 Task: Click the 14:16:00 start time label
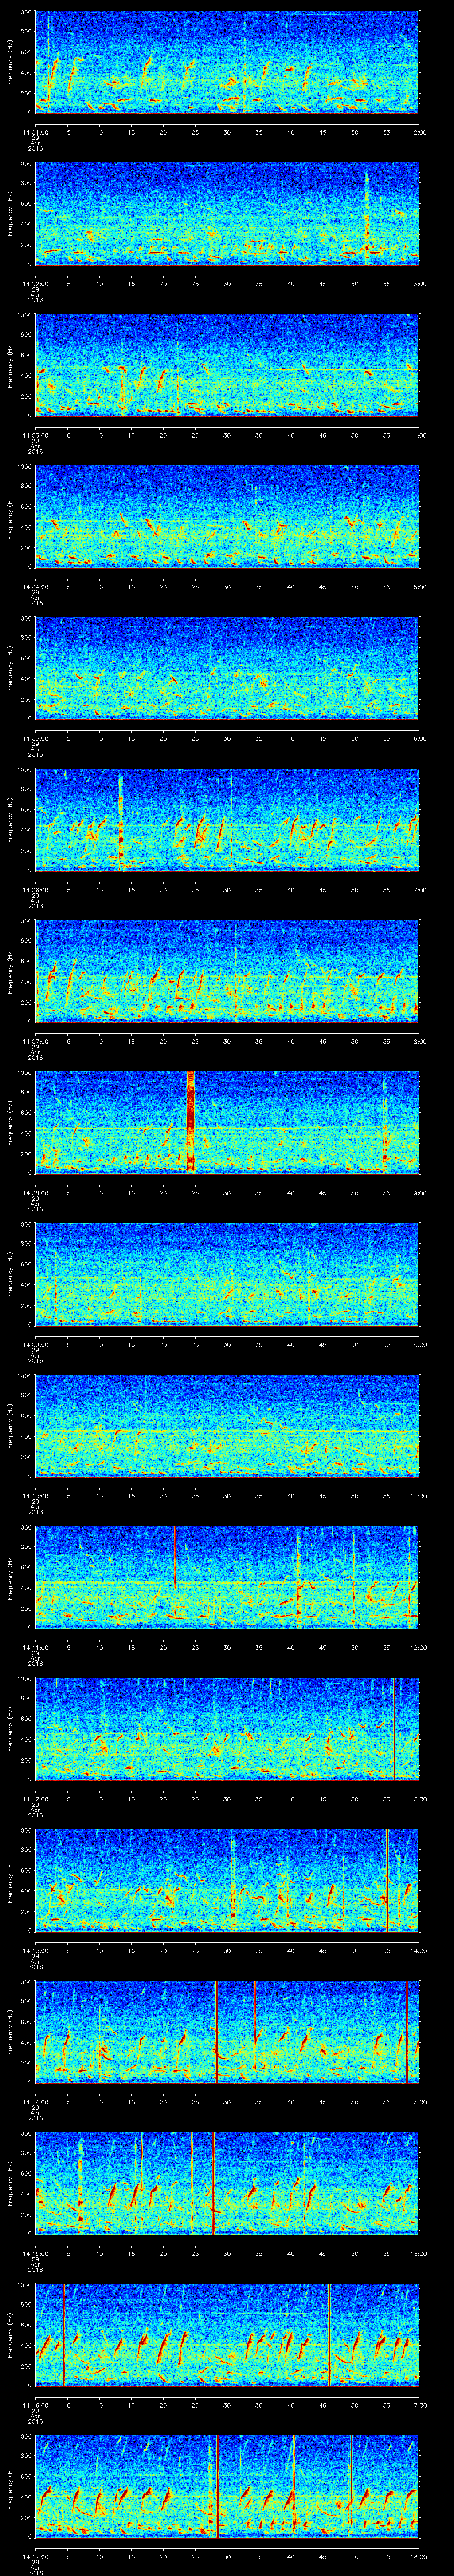coord(35,2404)
